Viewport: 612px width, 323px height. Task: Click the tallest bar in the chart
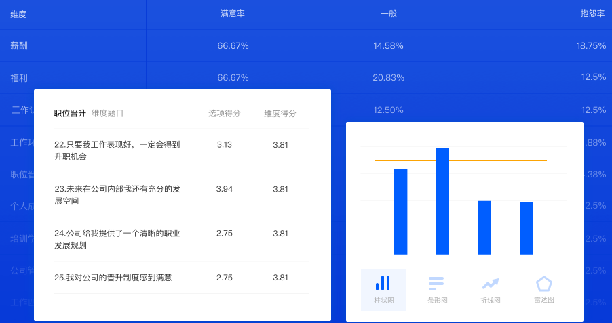tap(442, 201)
